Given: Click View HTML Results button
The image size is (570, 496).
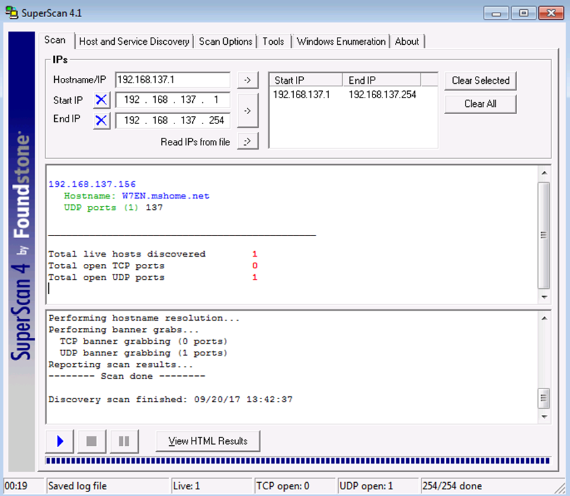Looking at the screenshot, I should tap(208, 441).
